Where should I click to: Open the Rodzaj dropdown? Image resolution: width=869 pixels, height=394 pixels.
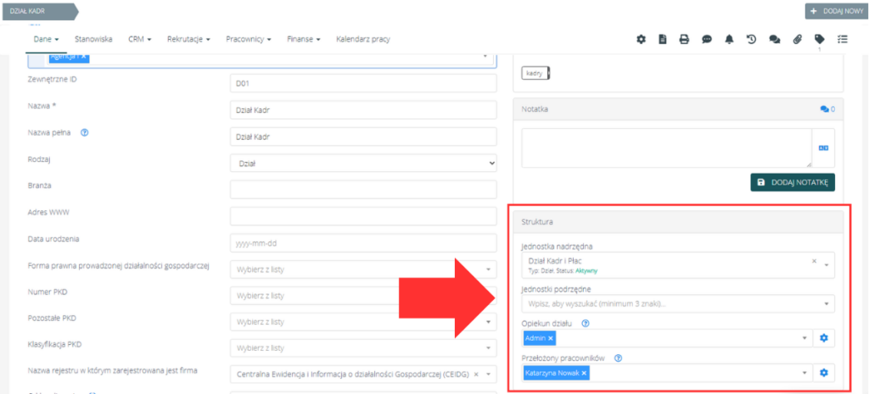(363, 164)
